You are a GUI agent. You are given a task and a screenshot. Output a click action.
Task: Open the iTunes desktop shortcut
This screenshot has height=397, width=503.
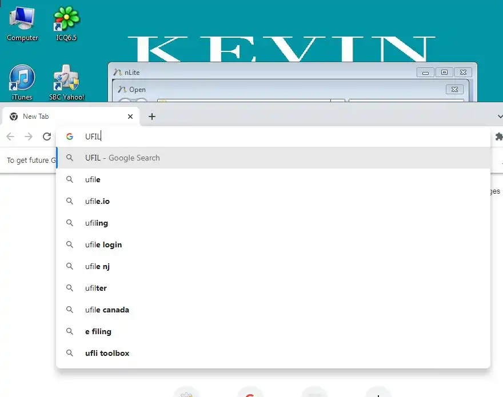coord(22,82)
